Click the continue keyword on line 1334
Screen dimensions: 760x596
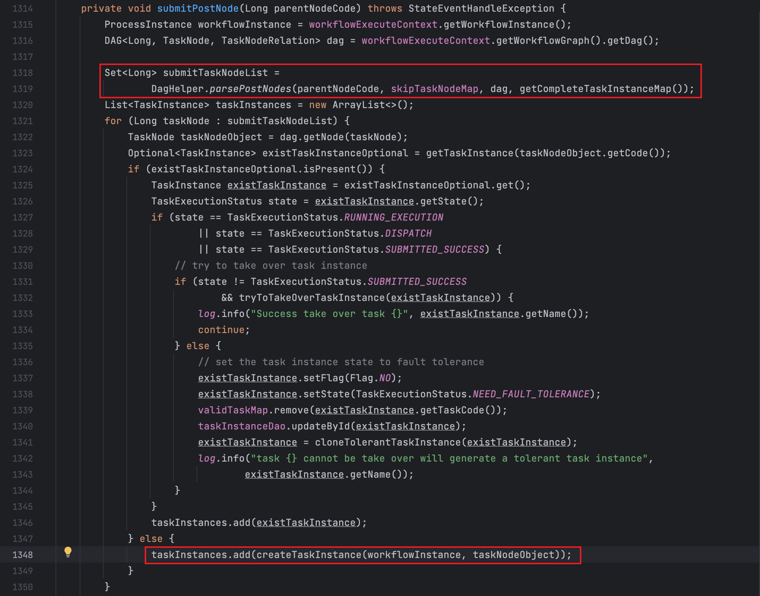point(221,330)
